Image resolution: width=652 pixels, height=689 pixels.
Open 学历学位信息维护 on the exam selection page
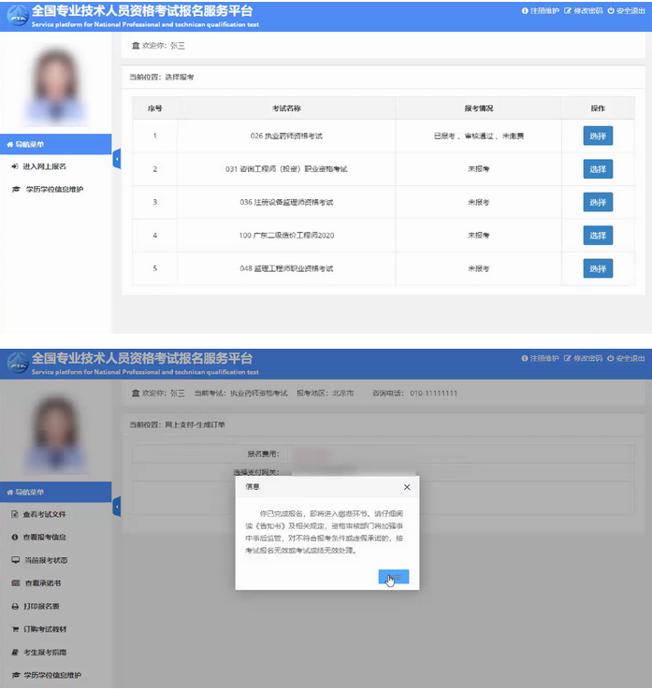(x=52, y=189)
